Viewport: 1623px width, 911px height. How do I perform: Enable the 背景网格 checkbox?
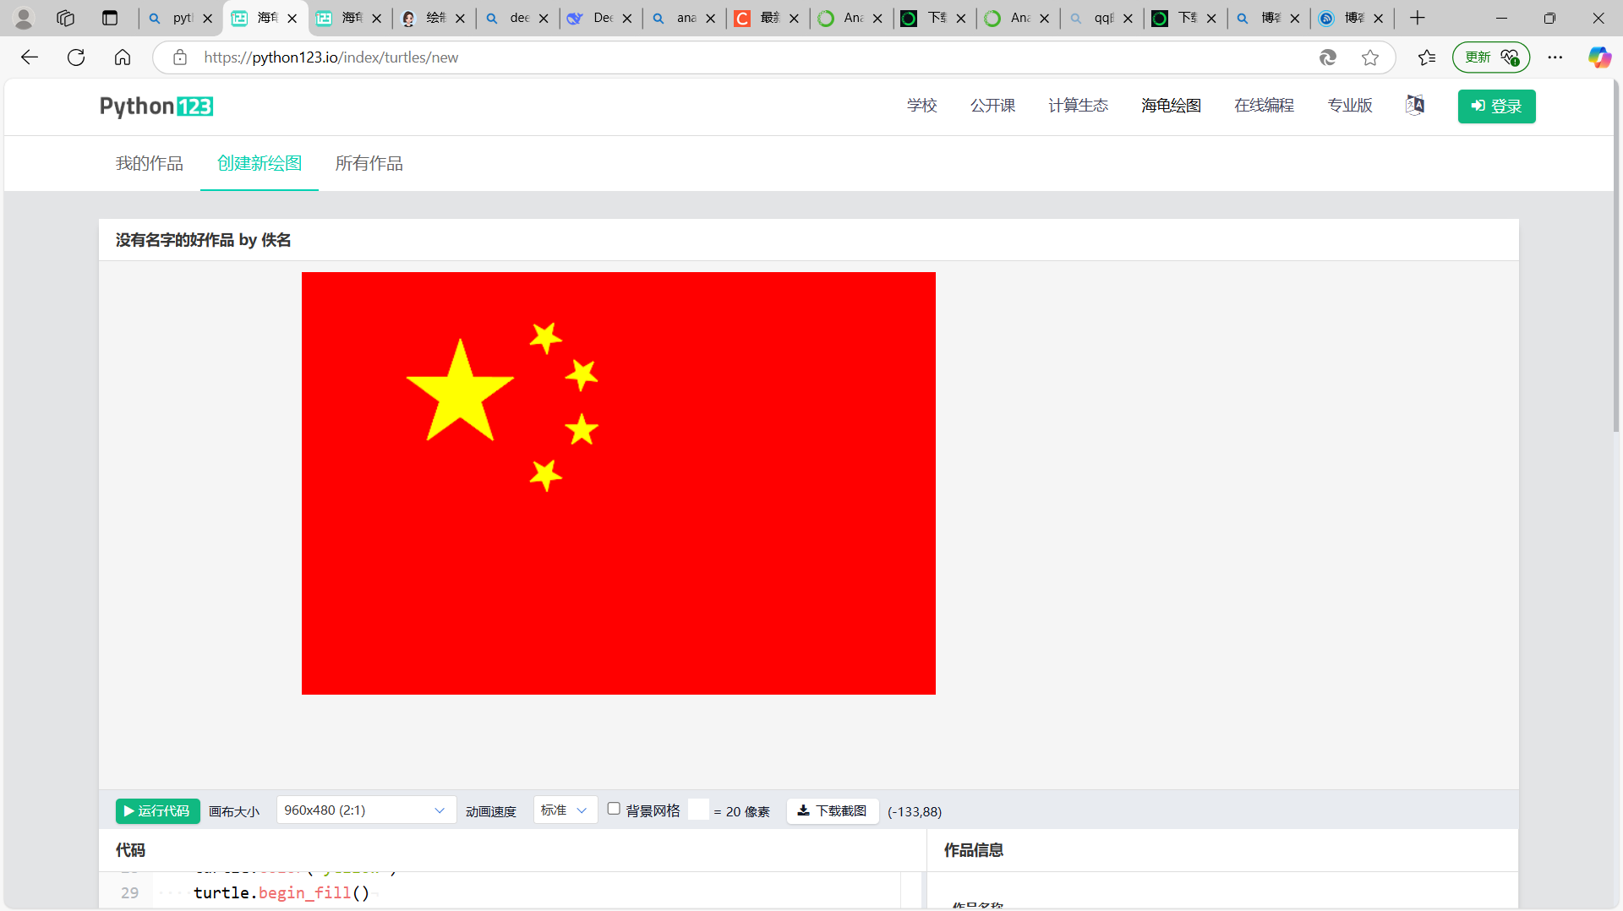[x=614, y=809]
